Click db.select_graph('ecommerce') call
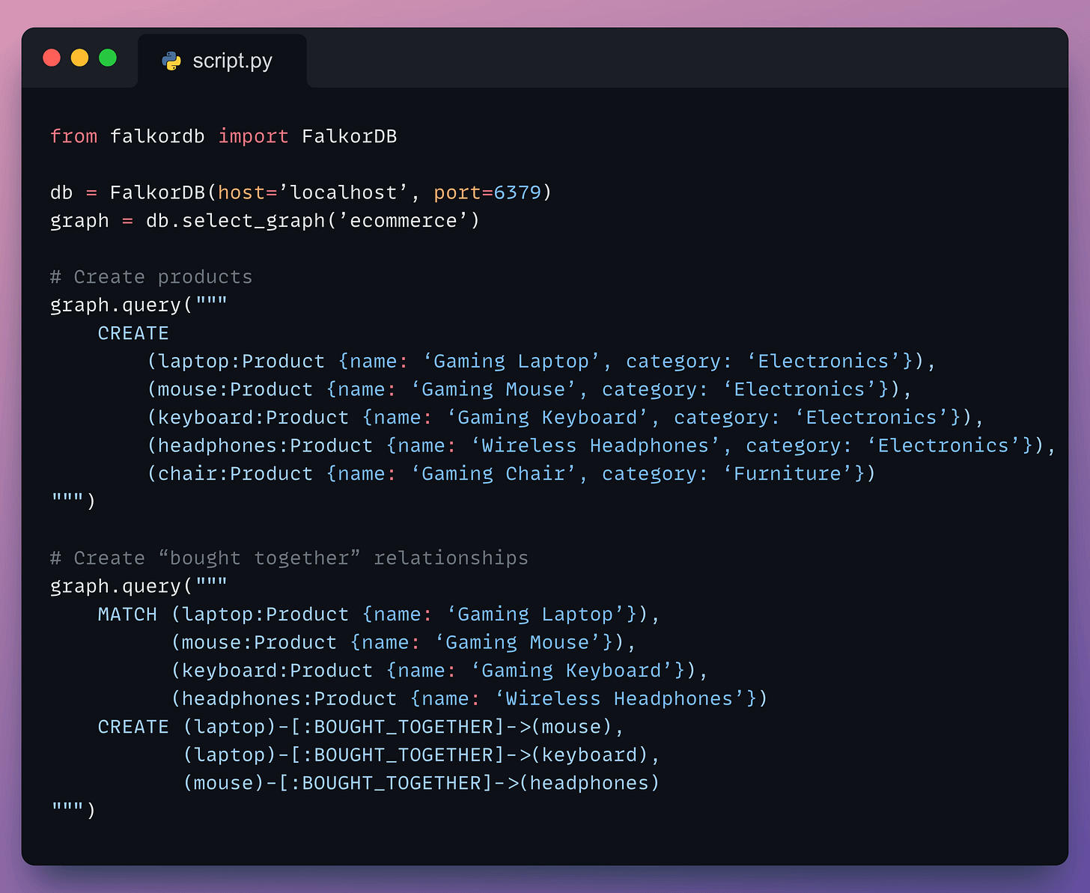This screenshot has width=1090, height=893. click(x=313, y=221)
